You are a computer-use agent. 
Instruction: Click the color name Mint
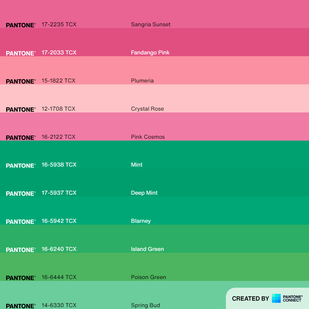point(137,165)
